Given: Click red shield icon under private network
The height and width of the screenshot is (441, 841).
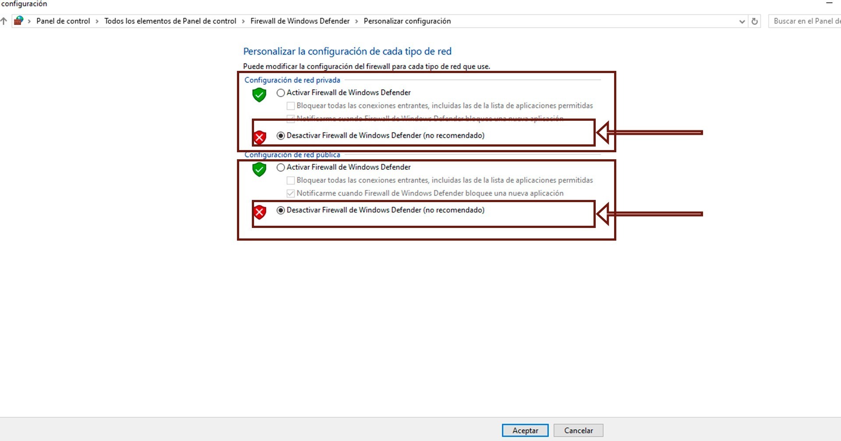Looking at the screenshot, I should pos(259,137).
